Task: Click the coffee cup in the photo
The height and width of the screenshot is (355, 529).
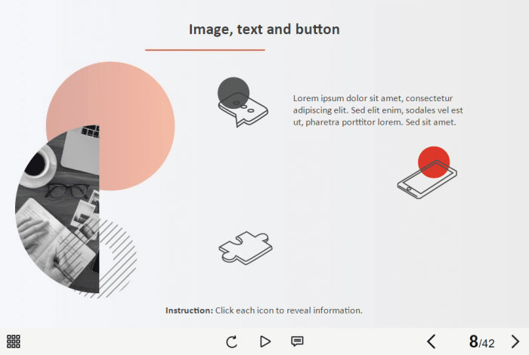Action: 36,165
